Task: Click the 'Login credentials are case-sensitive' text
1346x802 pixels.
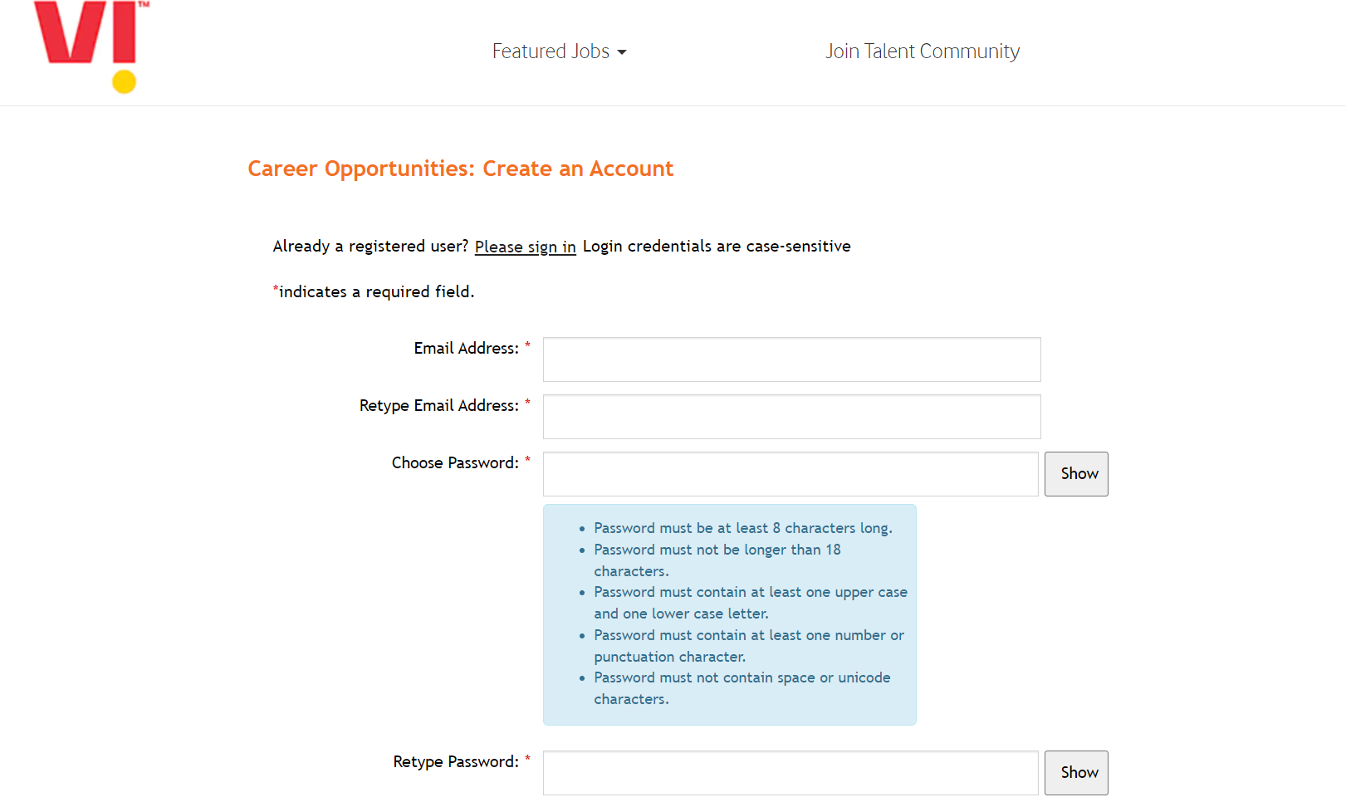Action: coord(717,247)
